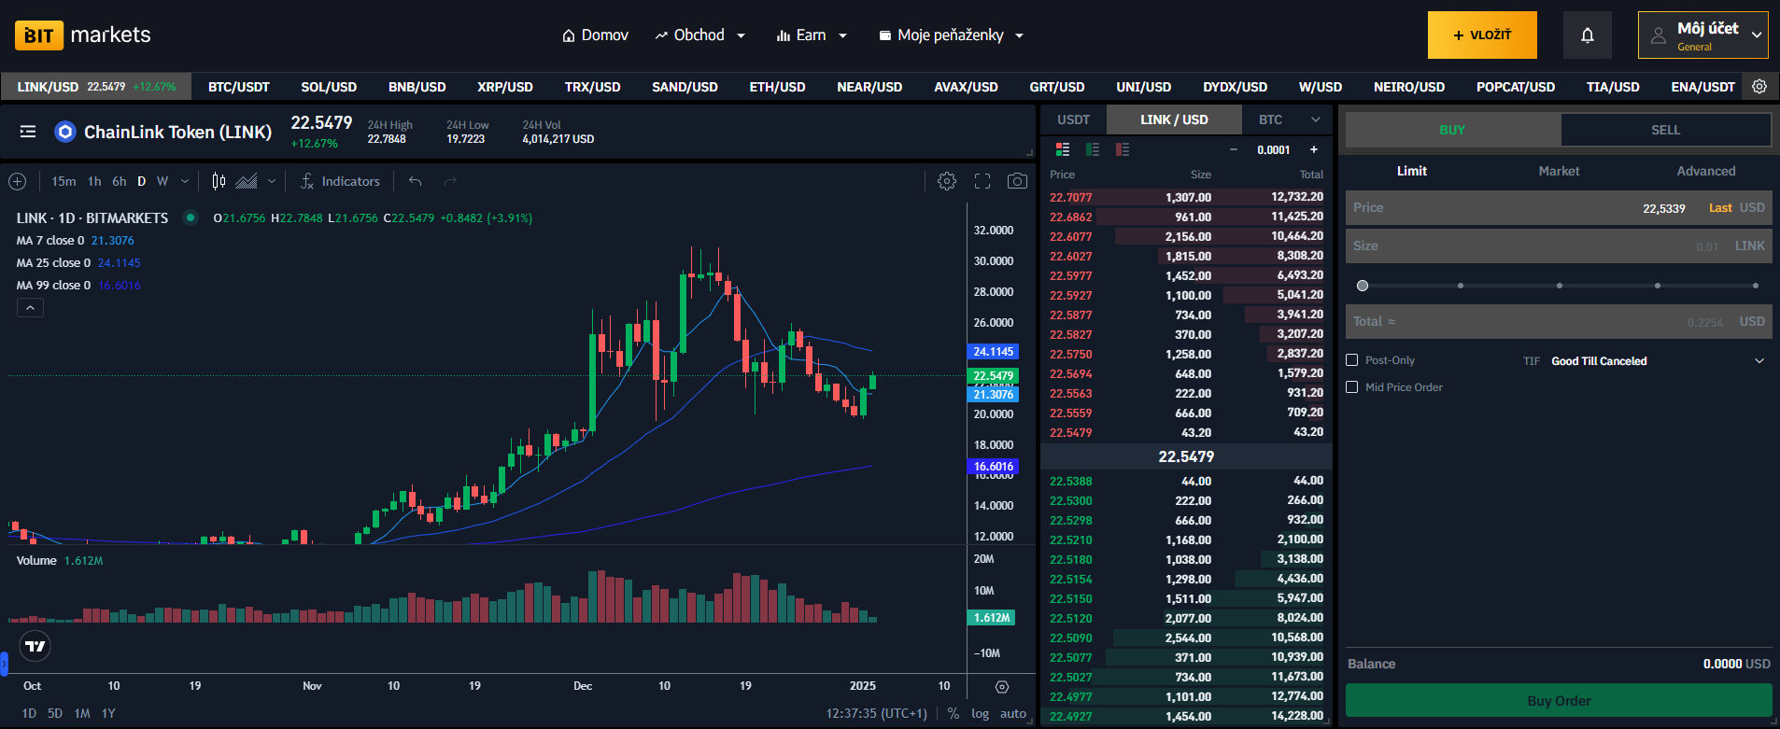Take chart snapshot with camera icon
The width and height of the screenshot is (1780, 729).
pyautogui.click(x=1017, y=181)
